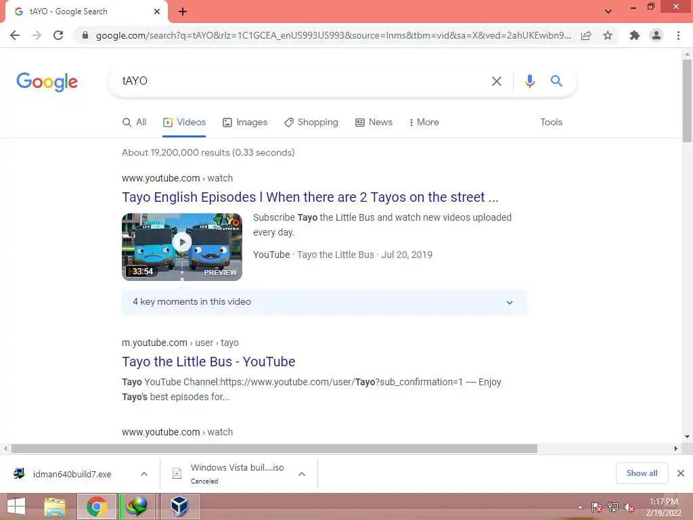Switch to Images results

[245, 123]
